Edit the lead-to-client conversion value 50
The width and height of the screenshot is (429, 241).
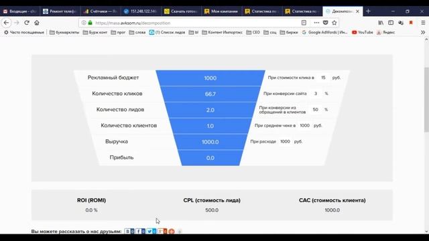pos(316,109)
